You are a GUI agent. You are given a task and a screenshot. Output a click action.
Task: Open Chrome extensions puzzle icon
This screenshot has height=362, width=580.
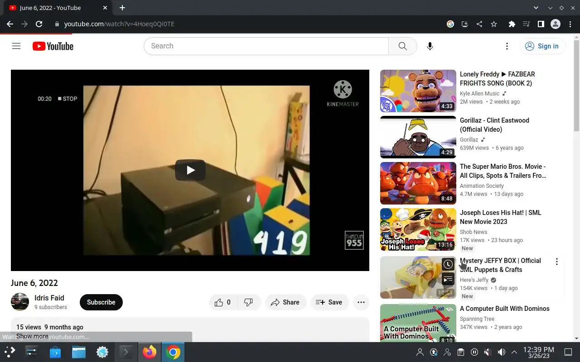(512, 24)
